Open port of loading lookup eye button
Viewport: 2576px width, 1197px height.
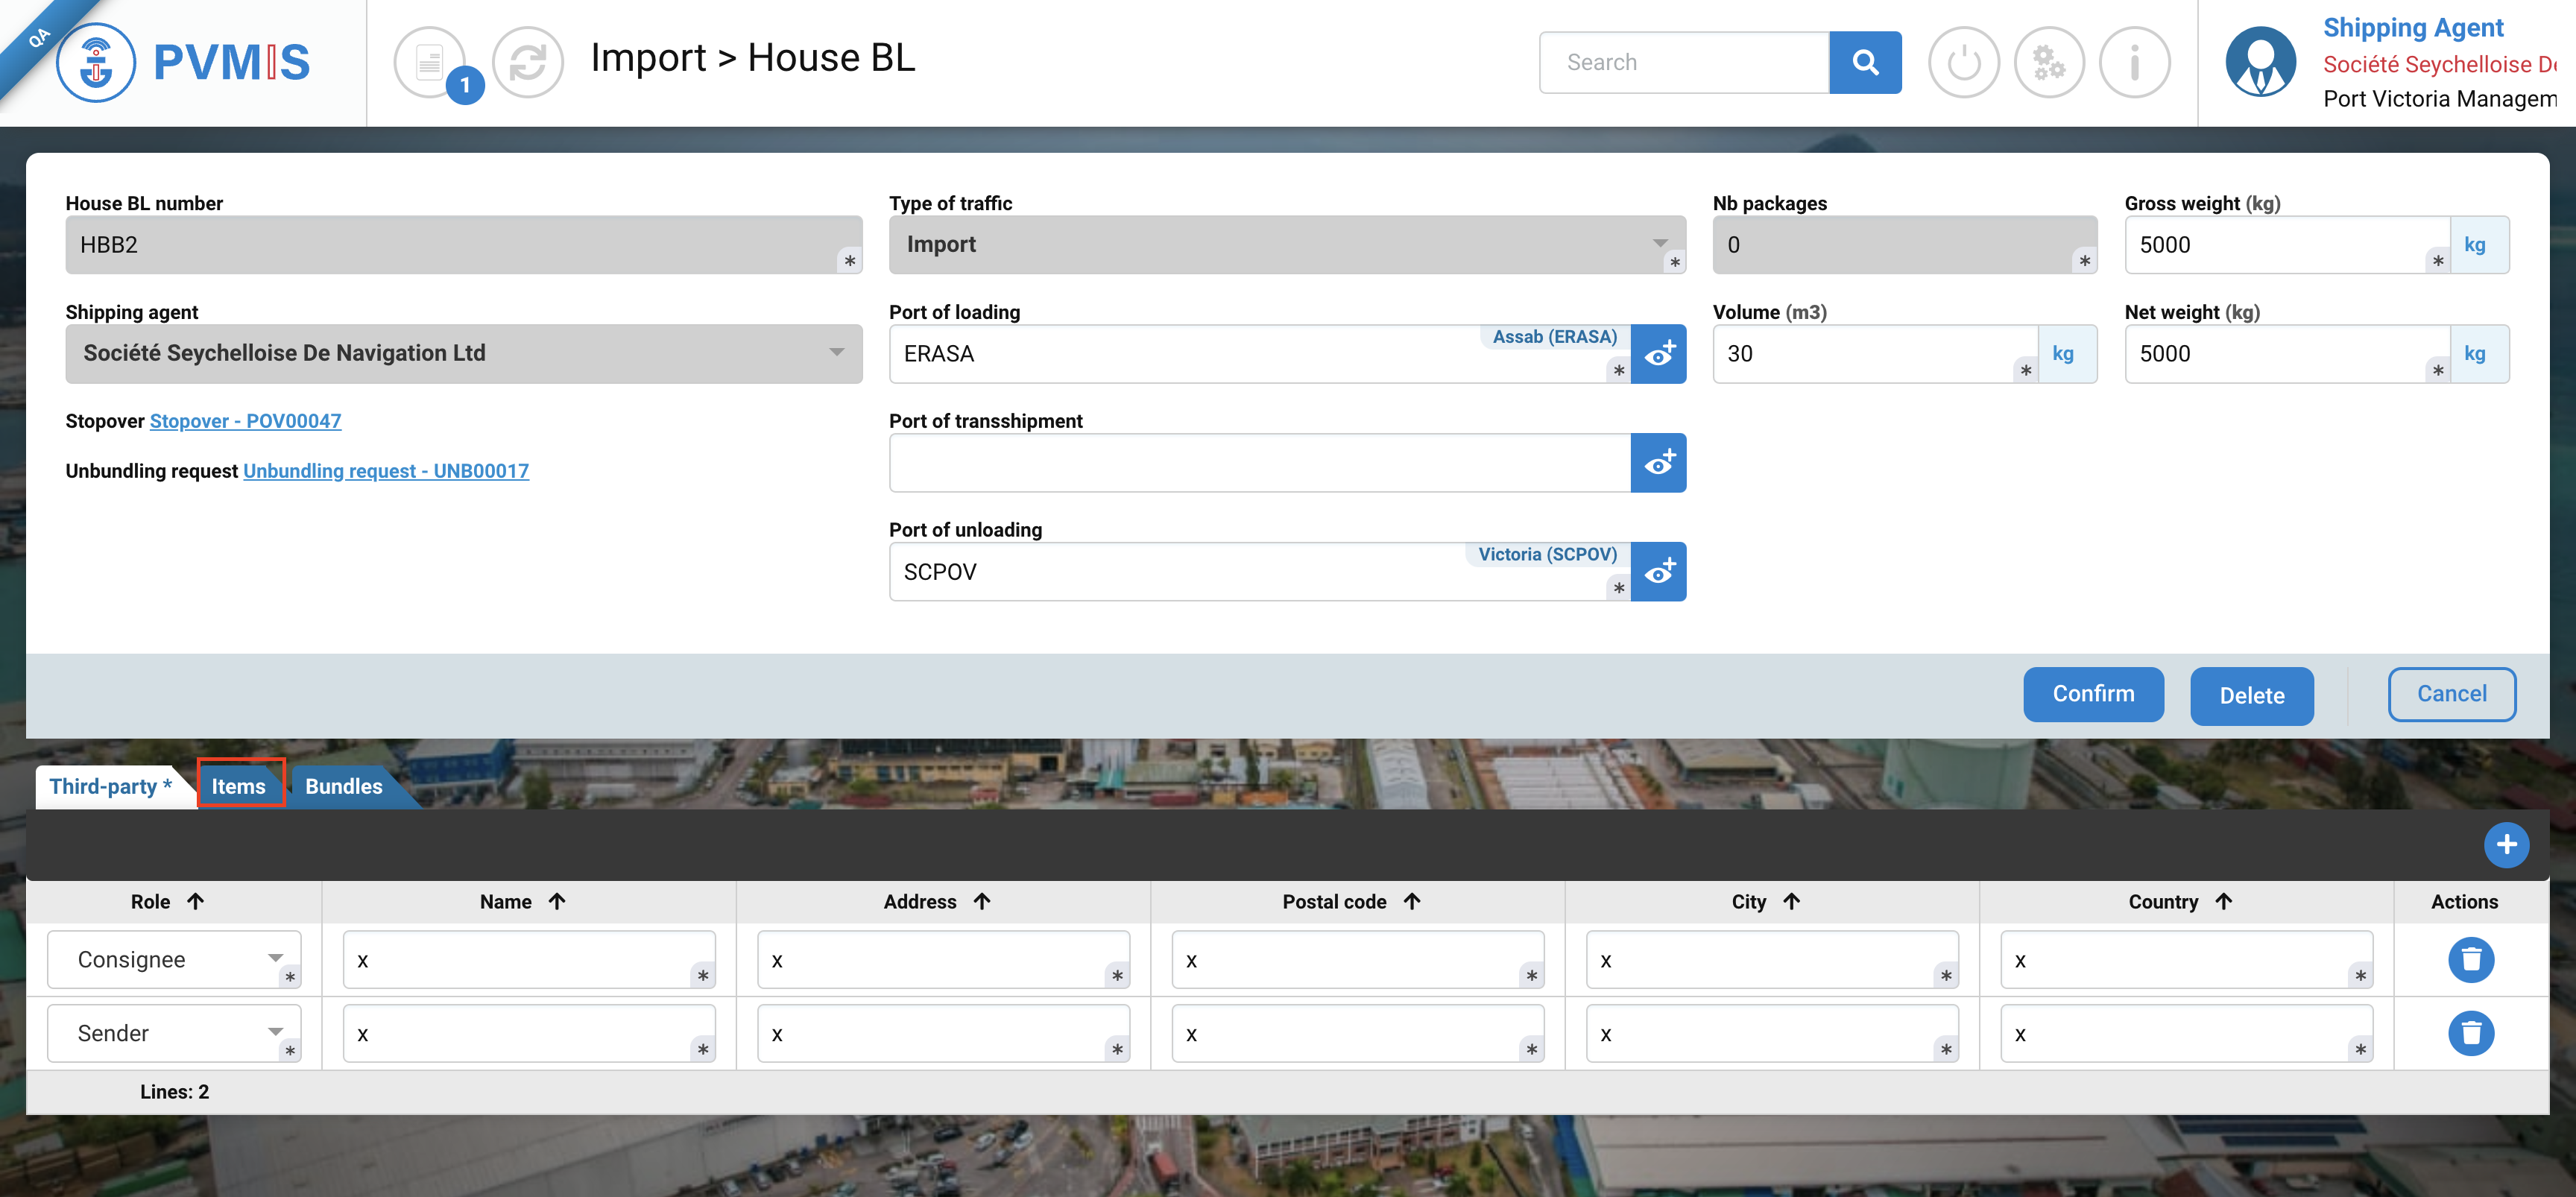click(x=1658, y=354)
